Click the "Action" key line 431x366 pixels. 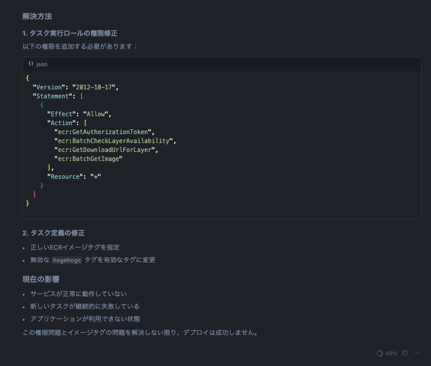pyautogui.click(x=67, y=123)
